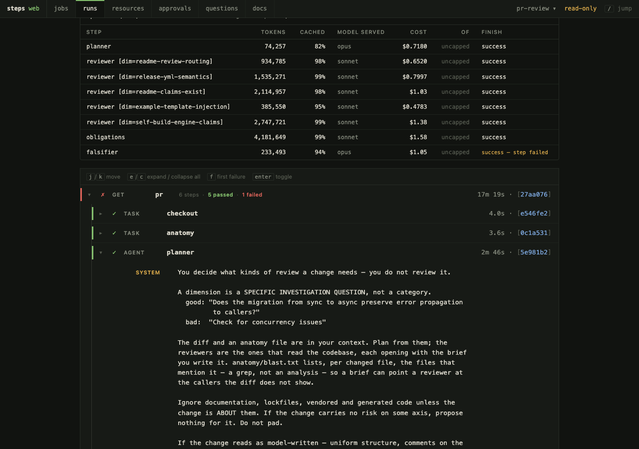Screen dimensions: 639x449
Task: Open the pr-review dropdown
Action: pos(536,8)
